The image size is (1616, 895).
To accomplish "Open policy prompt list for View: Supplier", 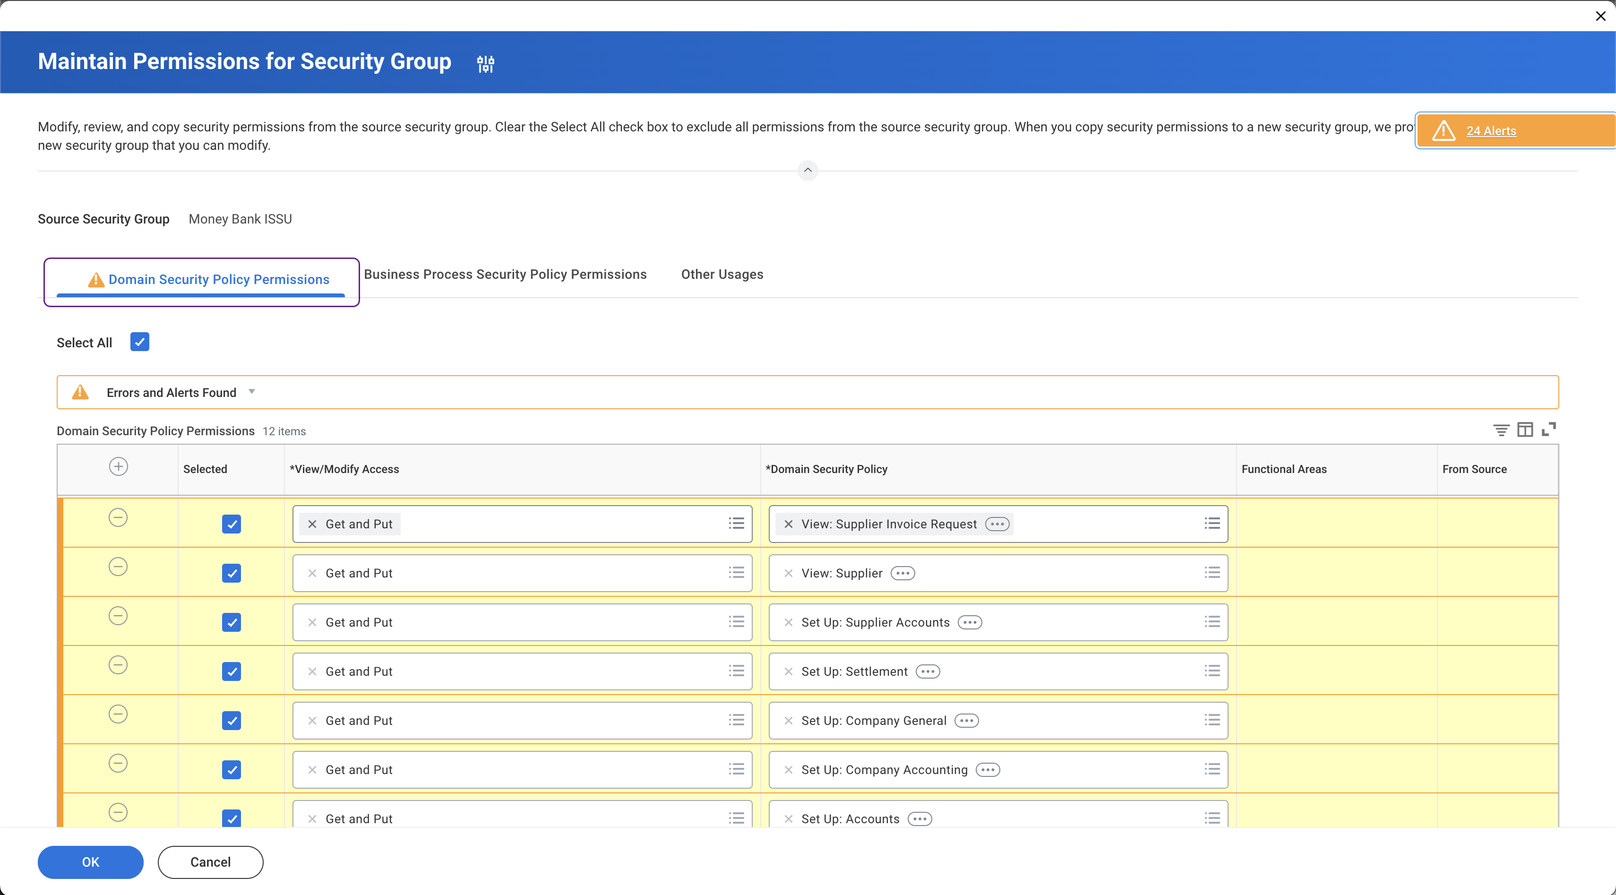I will tap(1212, 573).
